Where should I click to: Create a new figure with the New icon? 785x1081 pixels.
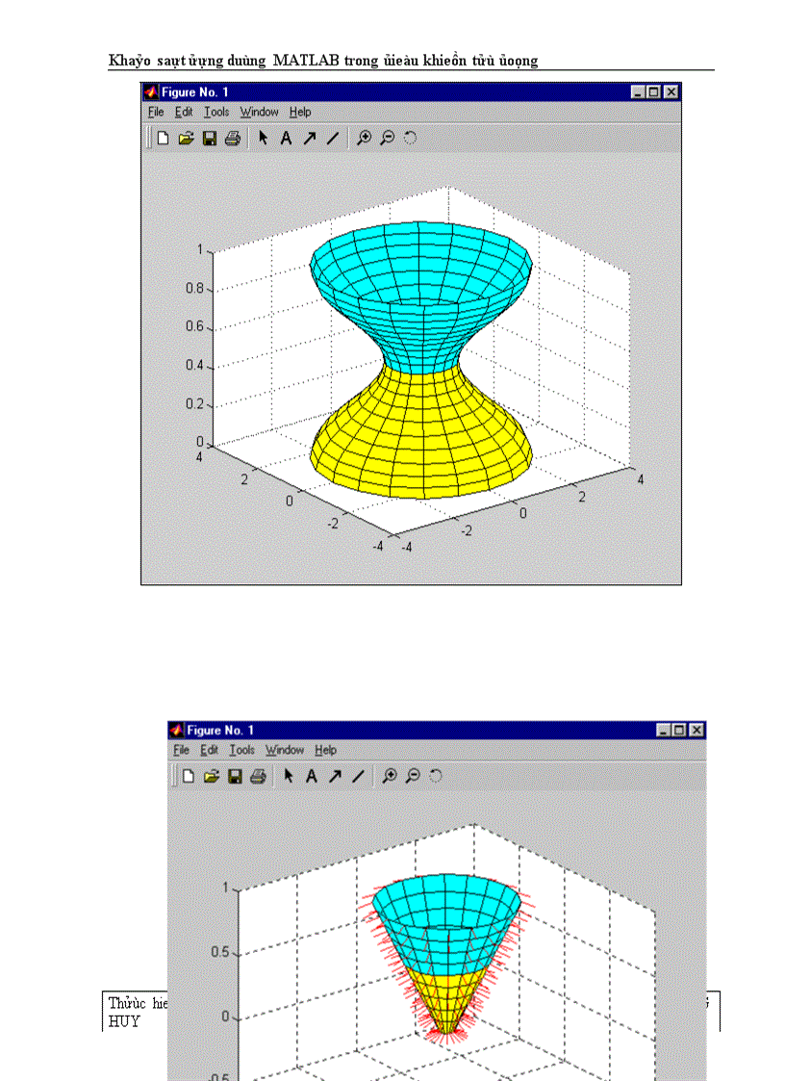[x=161, y=138]
